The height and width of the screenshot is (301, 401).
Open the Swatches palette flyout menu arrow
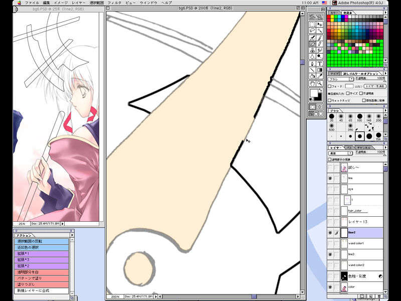[385, 12]
